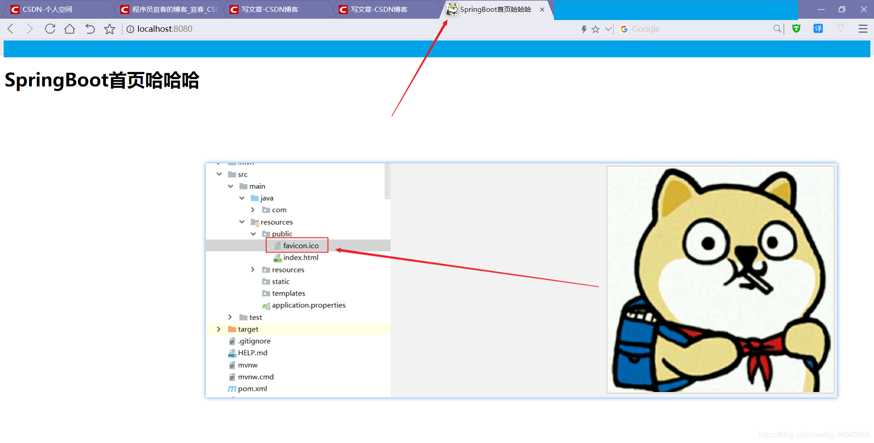874x443 pixels.
Task: Select the HELP.md file
Action: 248,352
